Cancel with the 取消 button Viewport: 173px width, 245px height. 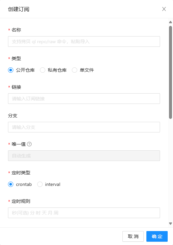coord(133,236)
